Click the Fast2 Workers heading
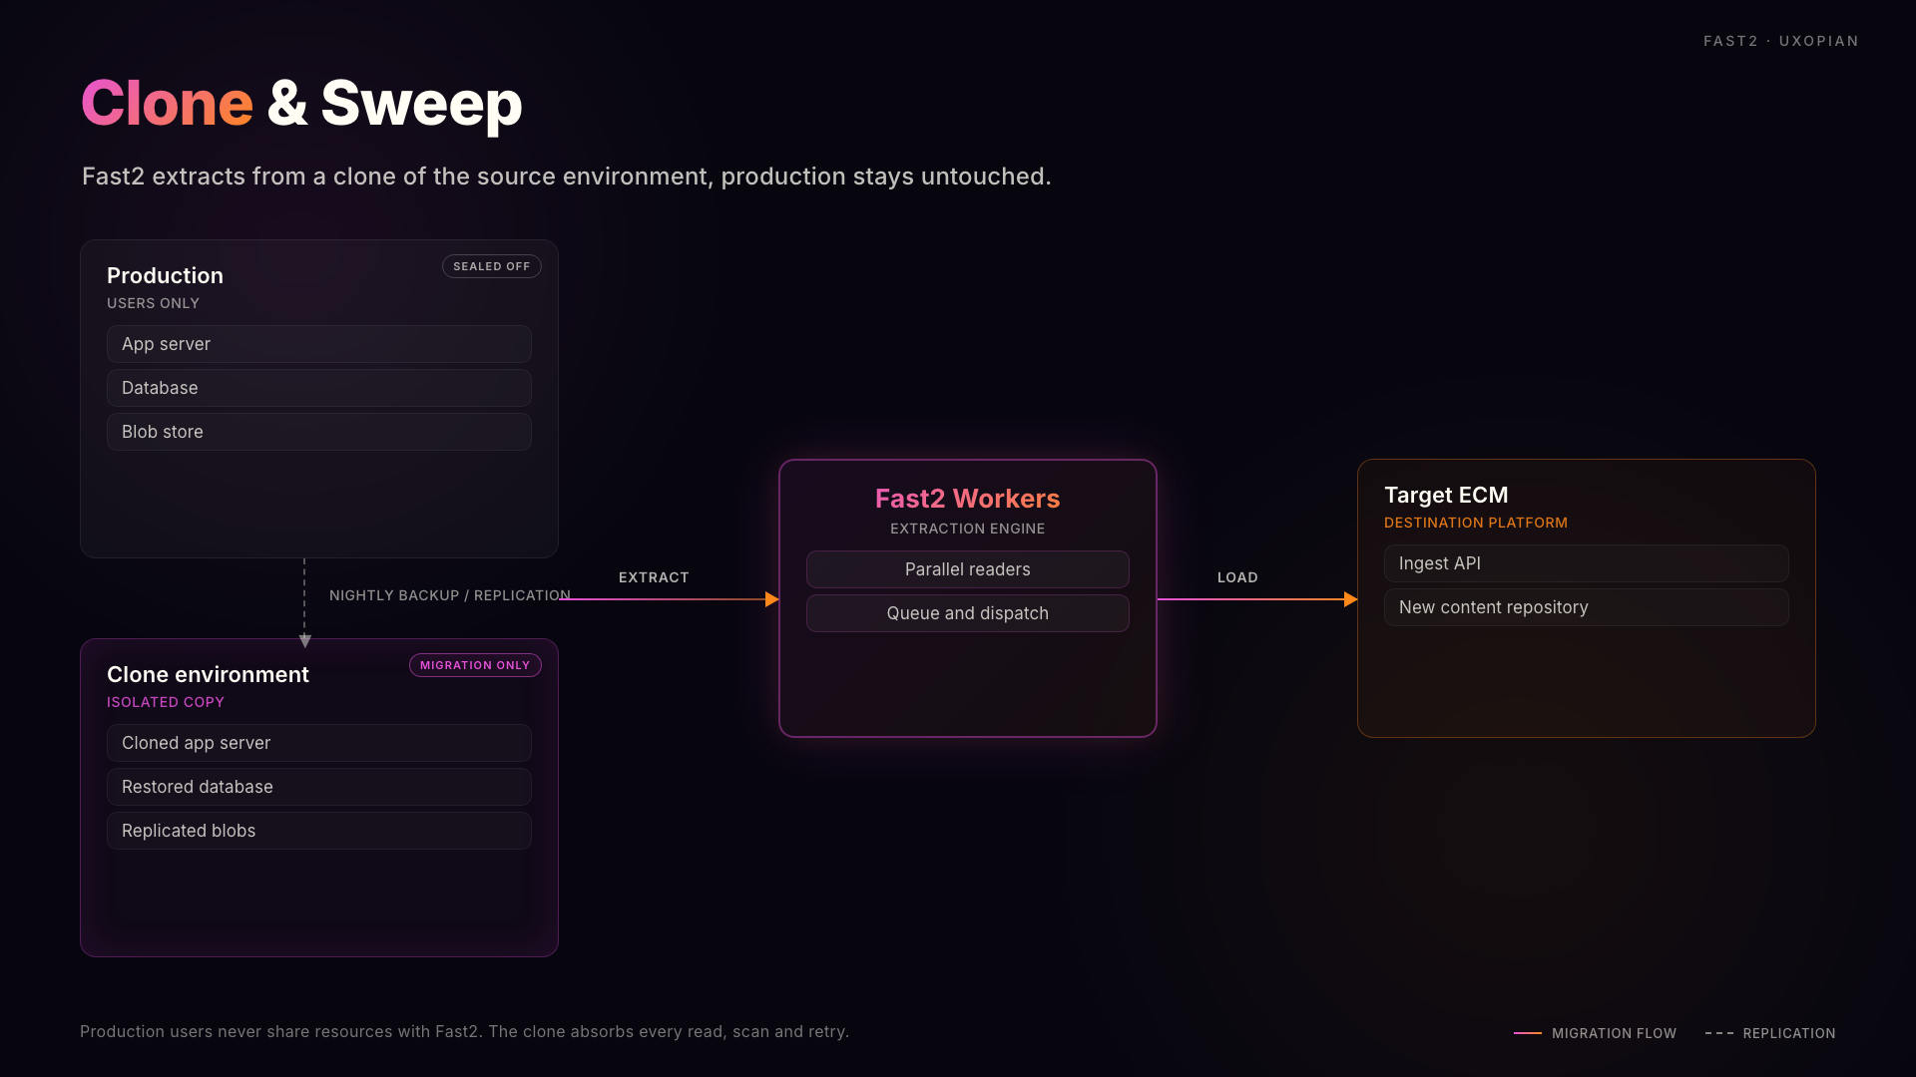Viewport: 1916px width, 1077px height. point(968,499)
